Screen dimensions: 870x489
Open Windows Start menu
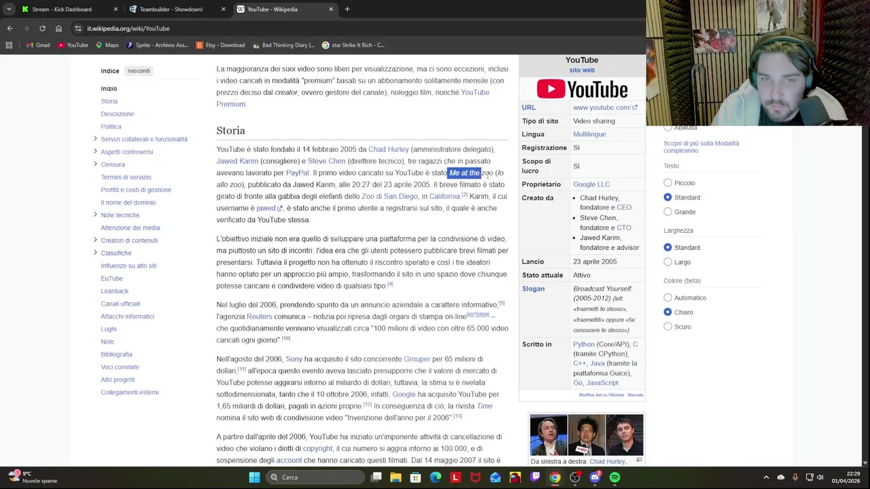click(x=254, y=477)
